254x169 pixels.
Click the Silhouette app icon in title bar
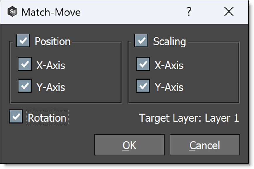(12, 12)
